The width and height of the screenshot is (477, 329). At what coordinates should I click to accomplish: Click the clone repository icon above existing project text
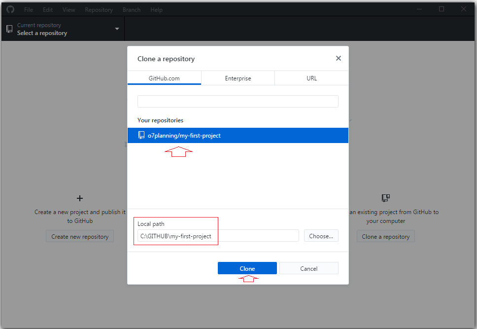386,198
